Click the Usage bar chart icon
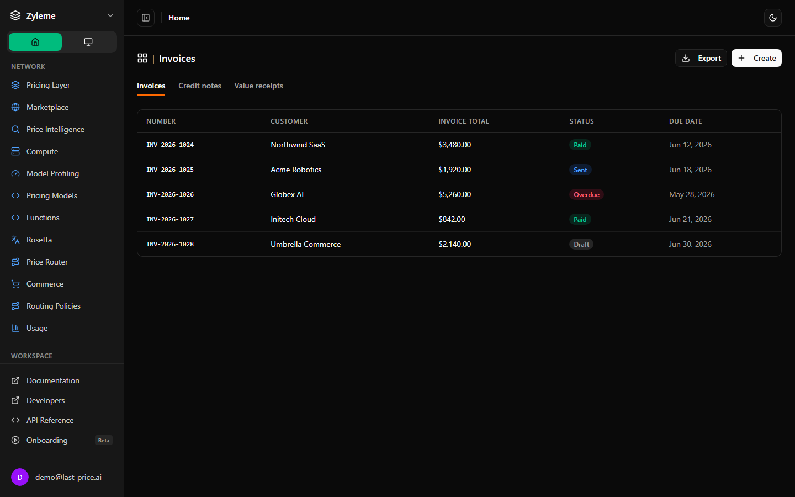This screenshot has height=497, width=795. tap(15, 328)
